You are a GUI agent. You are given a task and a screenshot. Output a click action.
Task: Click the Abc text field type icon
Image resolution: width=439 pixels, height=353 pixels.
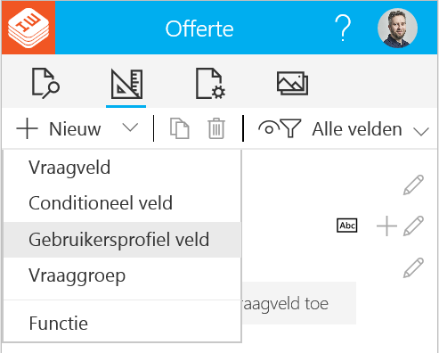tap(347, 226)
